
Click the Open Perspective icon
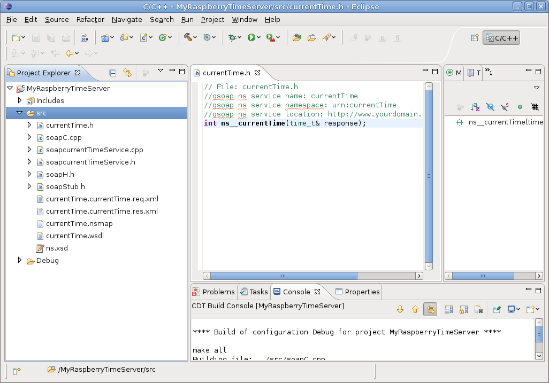pyautogui.click(x=475, y=38)
